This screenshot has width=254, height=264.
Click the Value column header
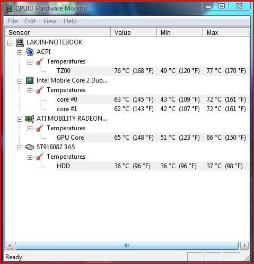(134, 32)
